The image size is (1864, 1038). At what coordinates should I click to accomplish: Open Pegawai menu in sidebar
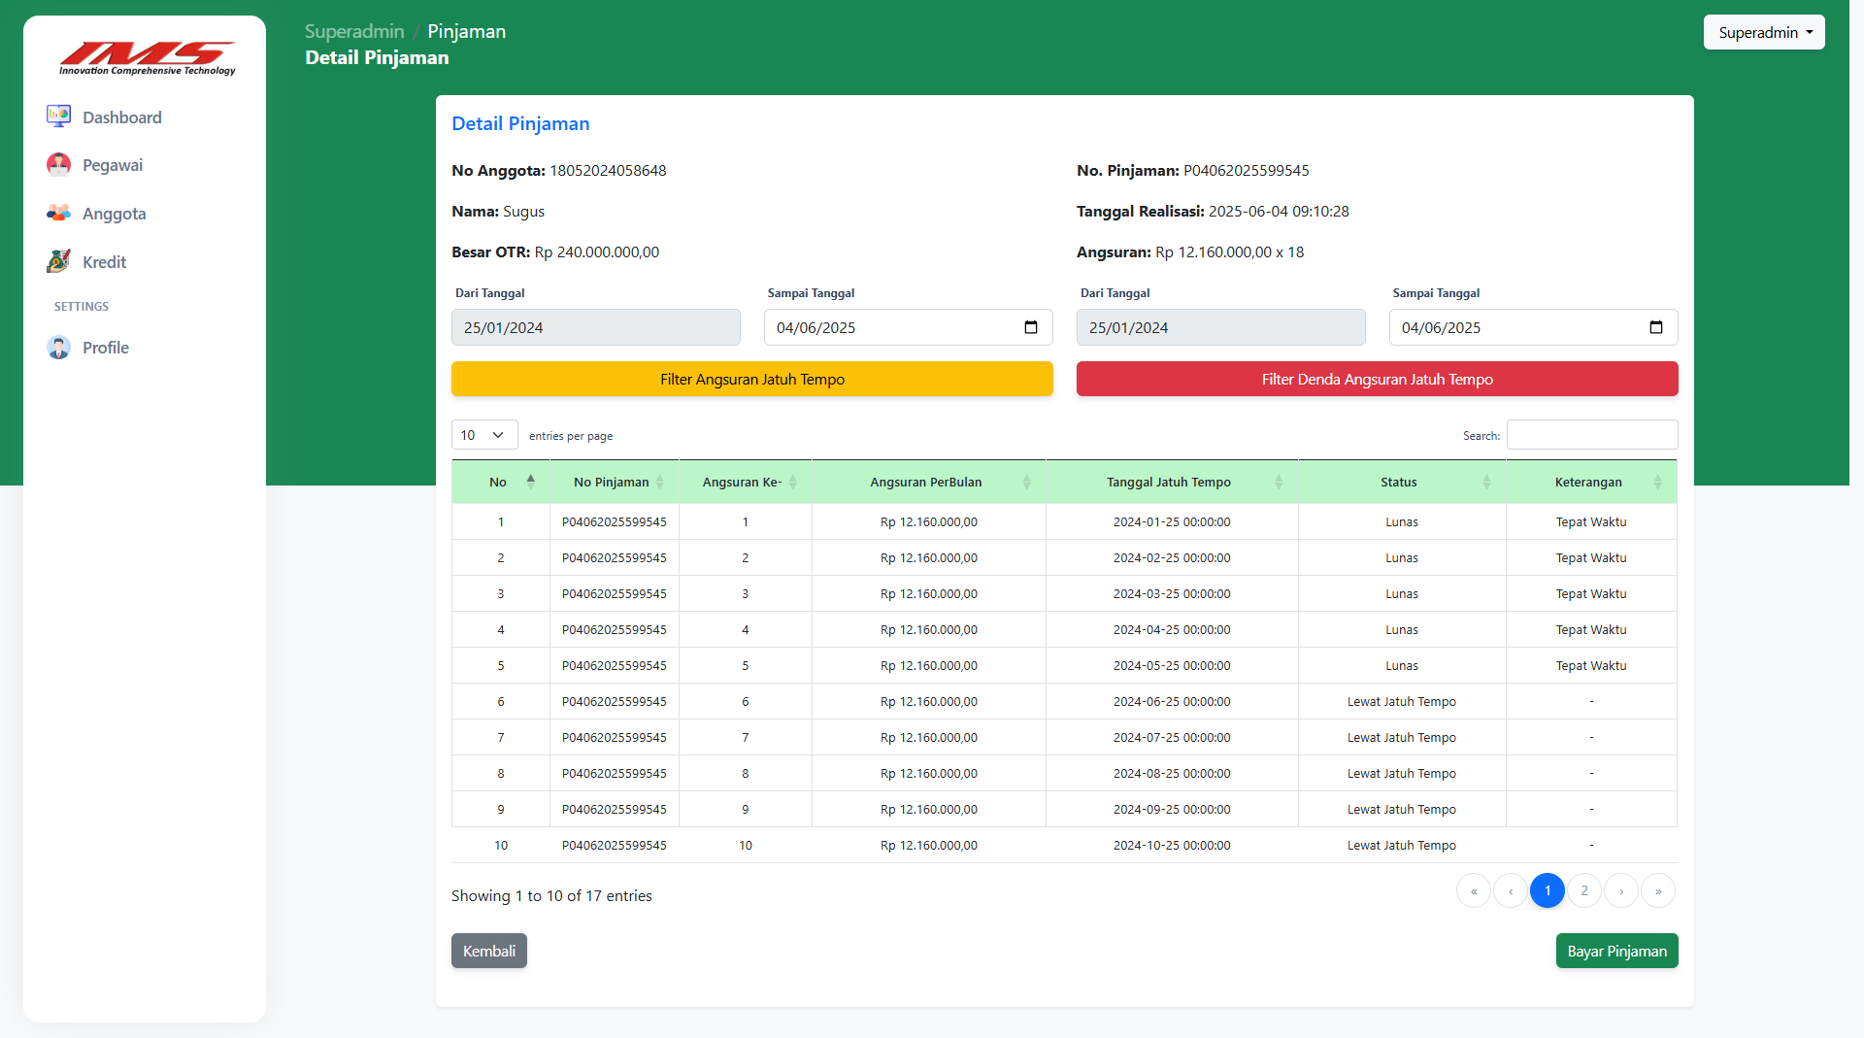(112, 164)
